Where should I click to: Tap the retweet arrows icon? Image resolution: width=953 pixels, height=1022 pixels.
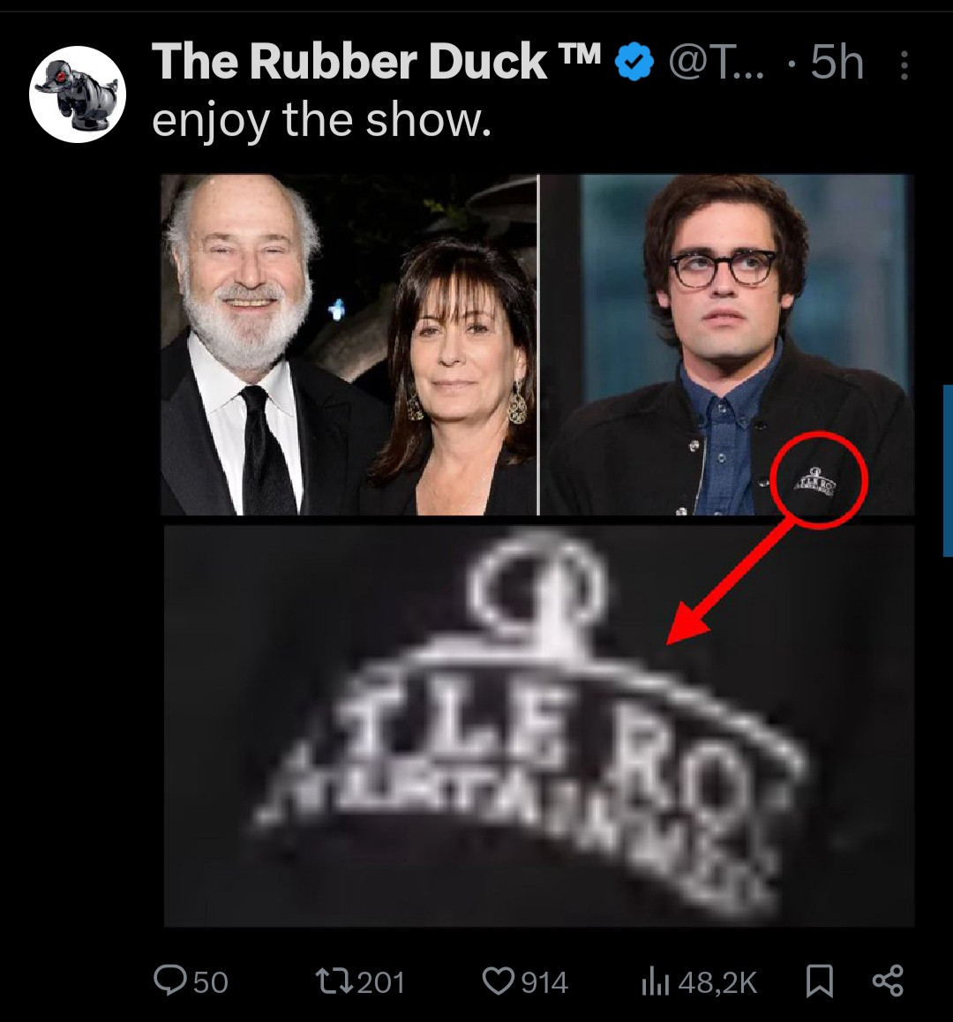click(x=335, y=981)
